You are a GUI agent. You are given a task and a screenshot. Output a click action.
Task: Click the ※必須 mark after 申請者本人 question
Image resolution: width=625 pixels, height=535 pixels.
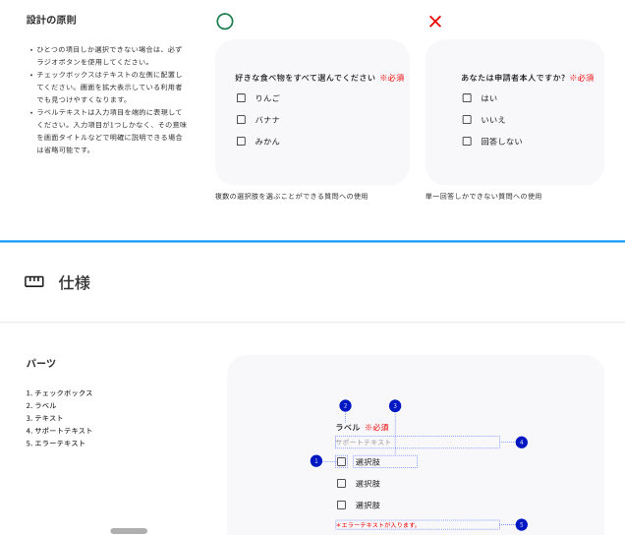click(x=582, y=78)
